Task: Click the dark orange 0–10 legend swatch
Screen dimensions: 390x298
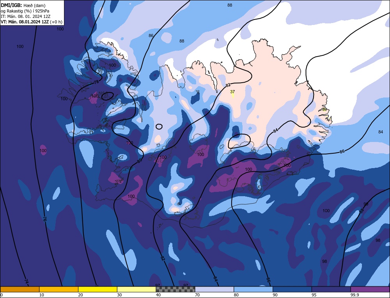Action: click(19, 289)
